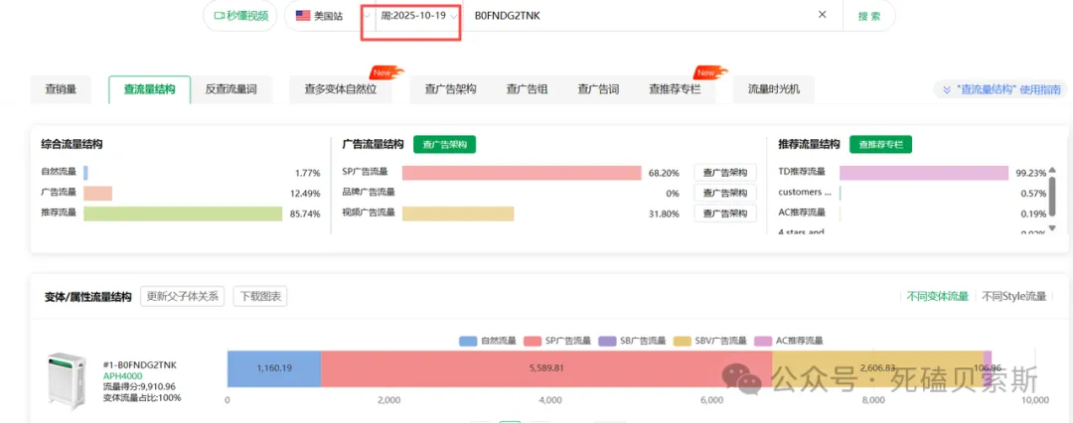Open the 反查流量词 tab
Screen dimensions: 1073x423
click(x=230, y=89)
